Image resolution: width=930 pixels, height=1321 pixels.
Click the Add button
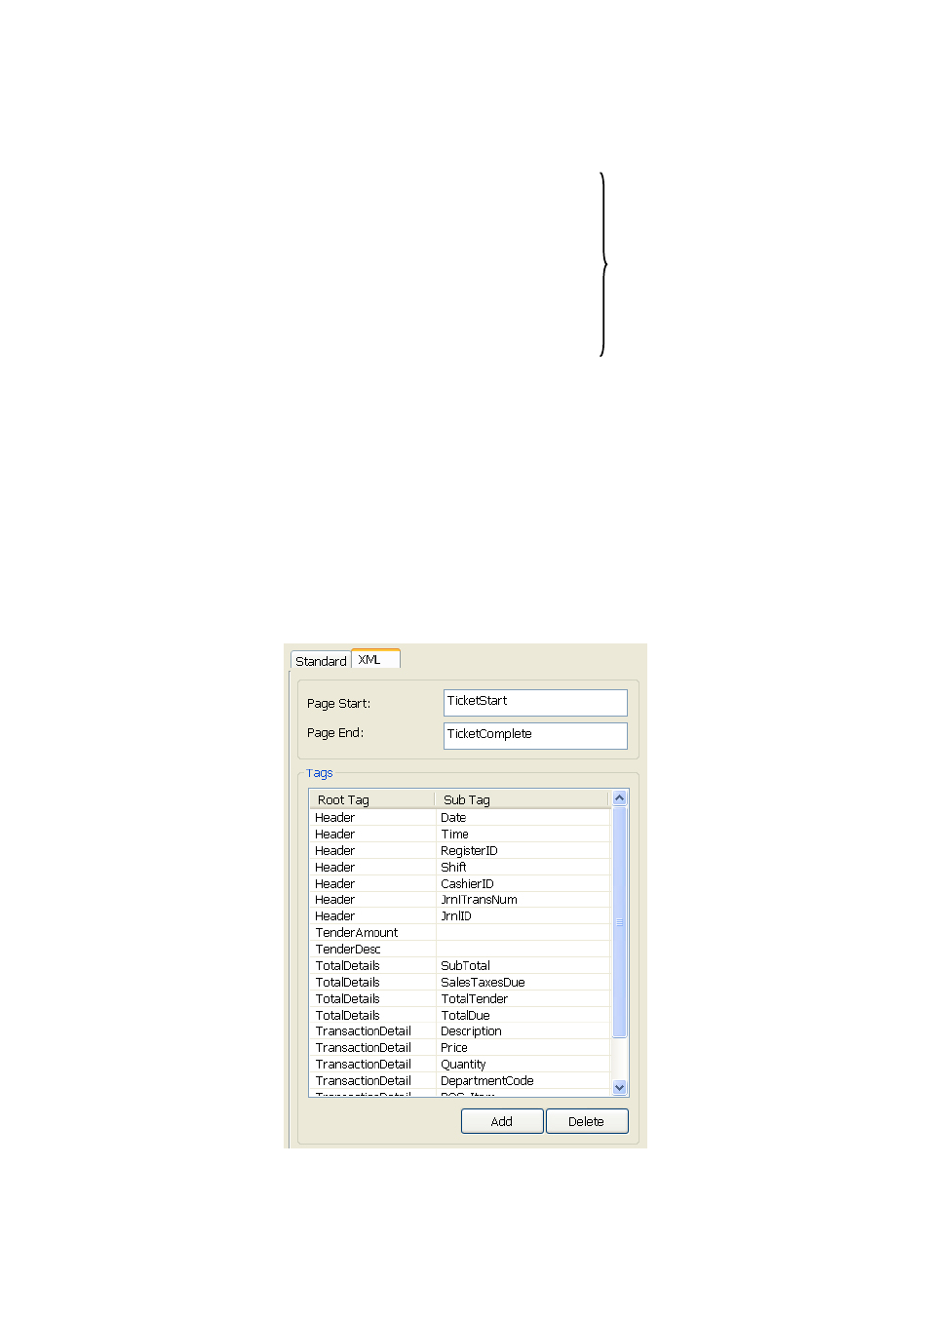coord(502,1121)
